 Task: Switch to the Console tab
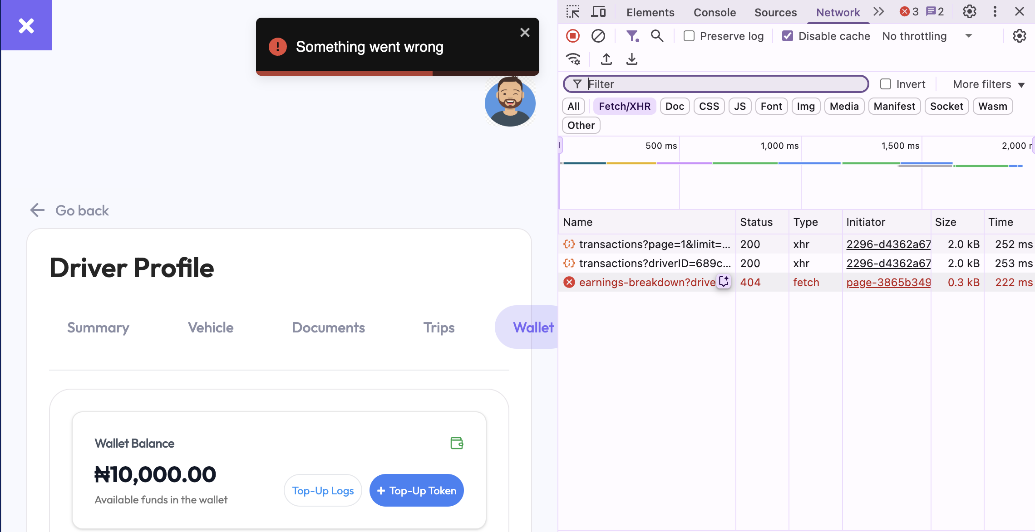point(715,12)
